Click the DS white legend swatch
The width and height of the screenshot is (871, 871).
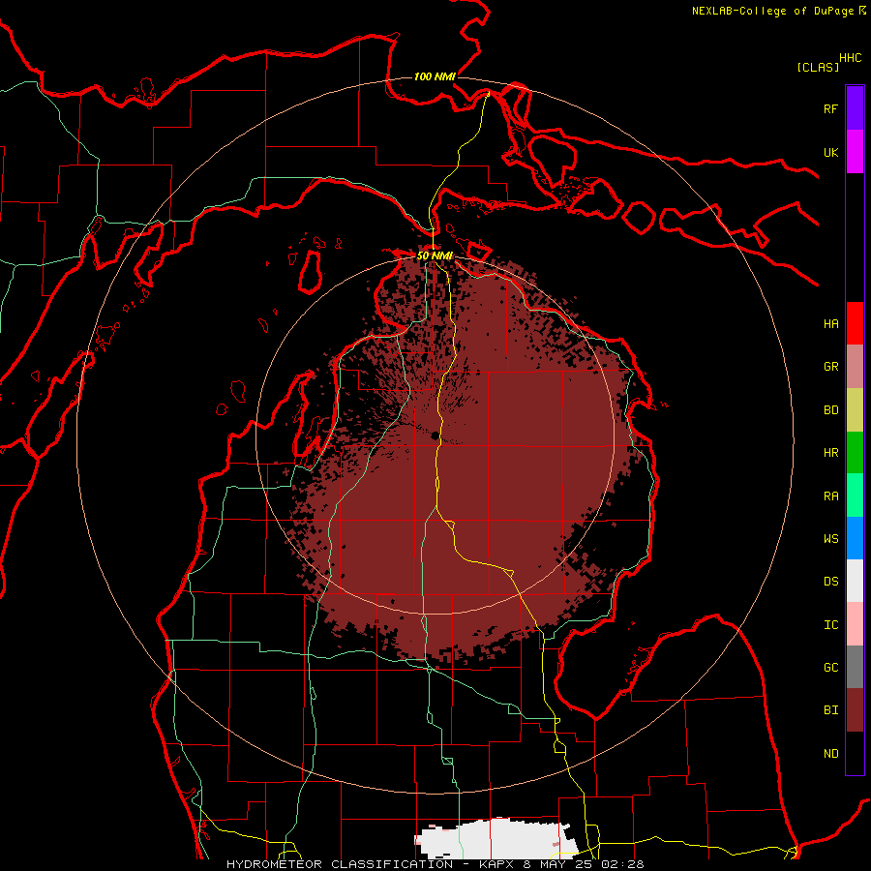855,581
